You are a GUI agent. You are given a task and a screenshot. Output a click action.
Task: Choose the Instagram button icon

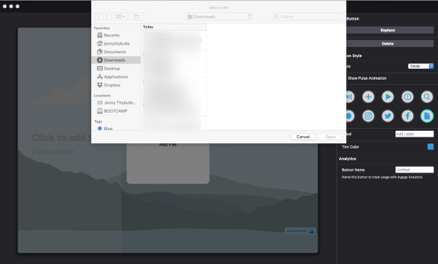[x=368, y=116]
